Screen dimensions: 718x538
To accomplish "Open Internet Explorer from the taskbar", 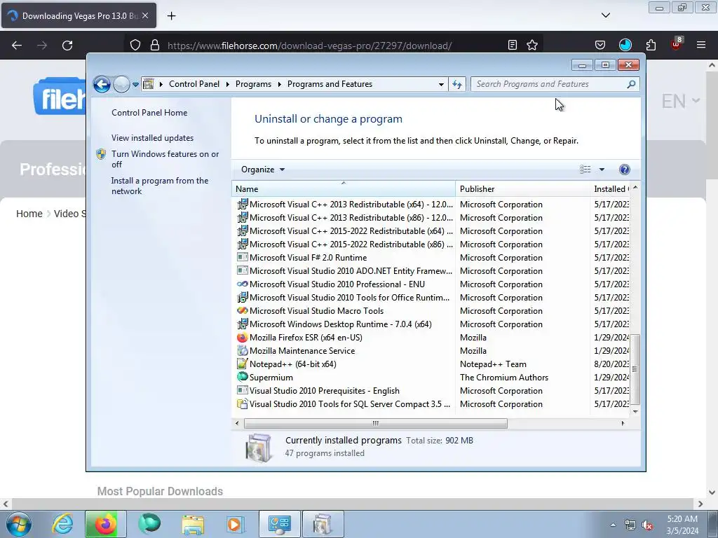I will click(x=62, y=524).
